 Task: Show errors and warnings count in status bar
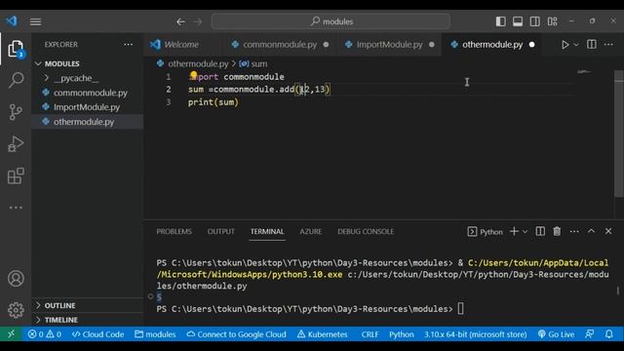pos(45,334)
